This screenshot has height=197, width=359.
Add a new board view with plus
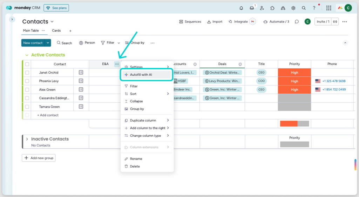(70, 30)
